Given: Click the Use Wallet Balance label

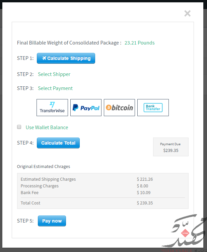Looking at the screenshot, I should (x=47, y=128).
